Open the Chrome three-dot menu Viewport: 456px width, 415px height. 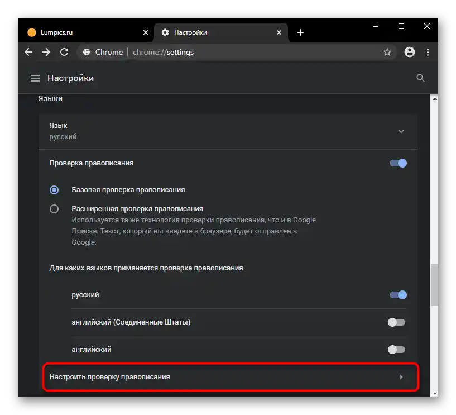pyautogui.click(x=428, y=52)
